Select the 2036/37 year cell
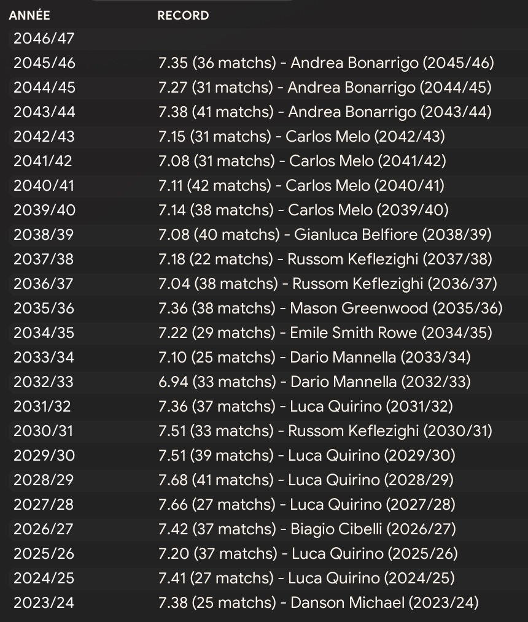The width and height of the screenshot is (528, 622). tap(43, 284)
